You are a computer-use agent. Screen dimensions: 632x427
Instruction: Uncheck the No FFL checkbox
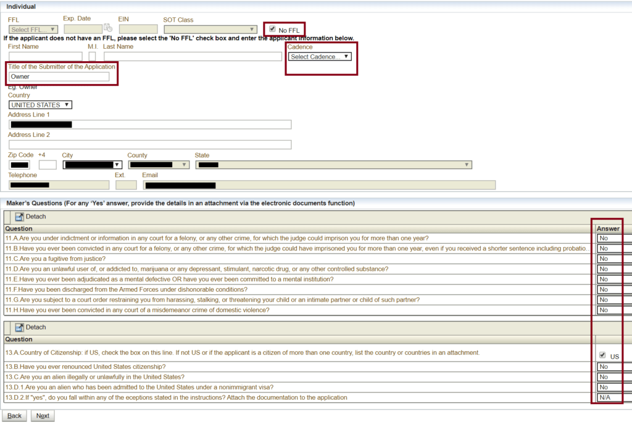click(x=272, y=29)
